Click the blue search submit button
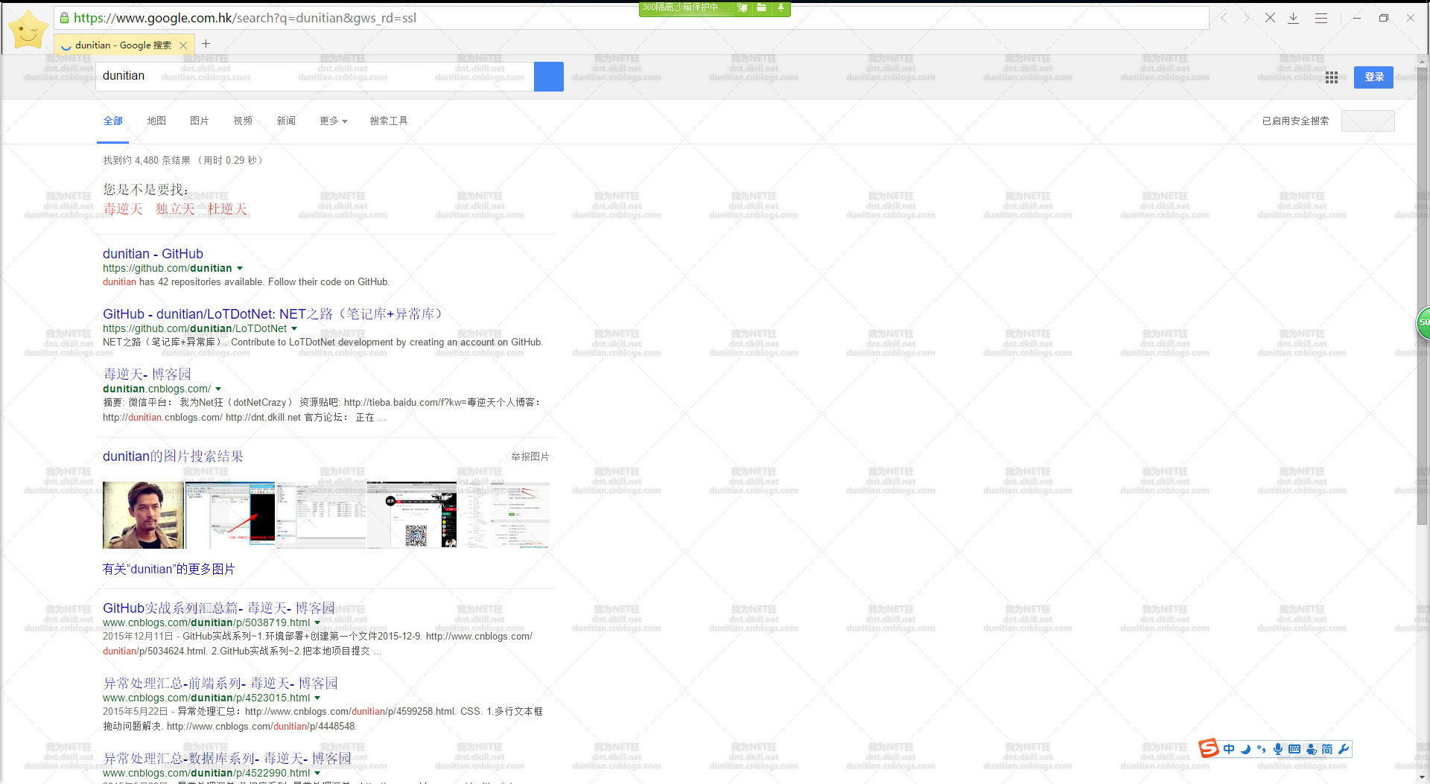The image size is (1430, 784). [x=549, y=77]
